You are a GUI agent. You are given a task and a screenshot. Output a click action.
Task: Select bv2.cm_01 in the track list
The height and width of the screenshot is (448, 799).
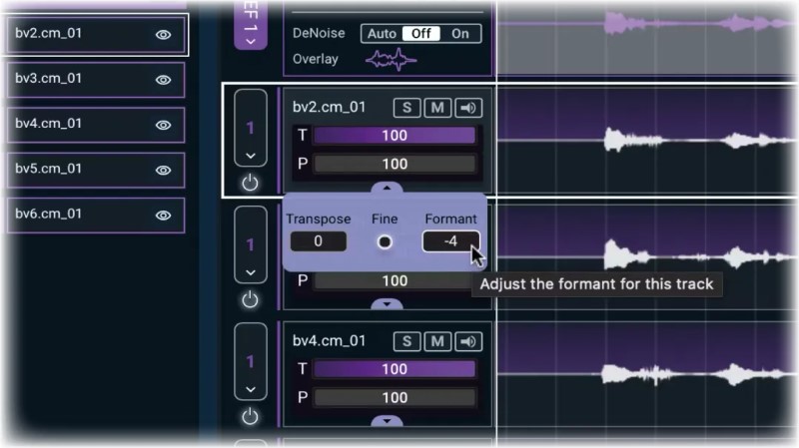point(96,34)
